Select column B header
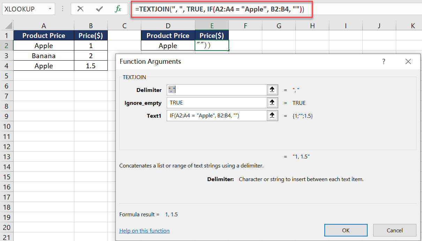The image size is (422, 241). pos(91,25)
